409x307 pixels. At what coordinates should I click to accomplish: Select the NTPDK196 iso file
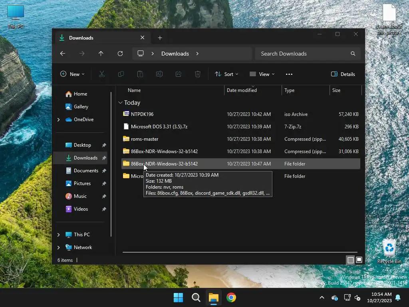coord(241,114)
